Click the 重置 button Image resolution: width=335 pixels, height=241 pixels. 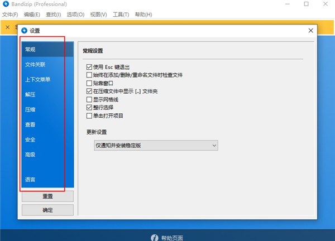point(47,196)
